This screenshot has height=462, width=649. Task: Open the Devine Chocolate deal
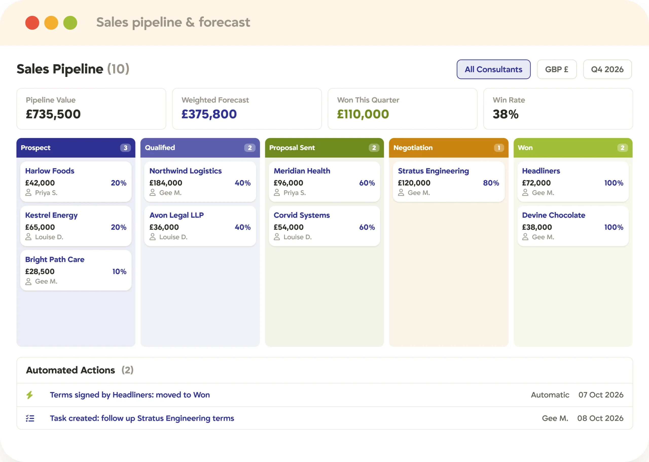573,226
